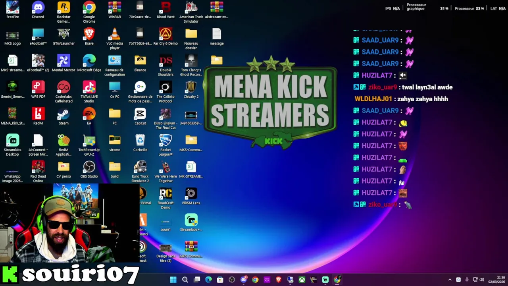Open the CapCut desktop shortcut
The height and width of the screenshot is (286, 508).
(x=140, y=117)
